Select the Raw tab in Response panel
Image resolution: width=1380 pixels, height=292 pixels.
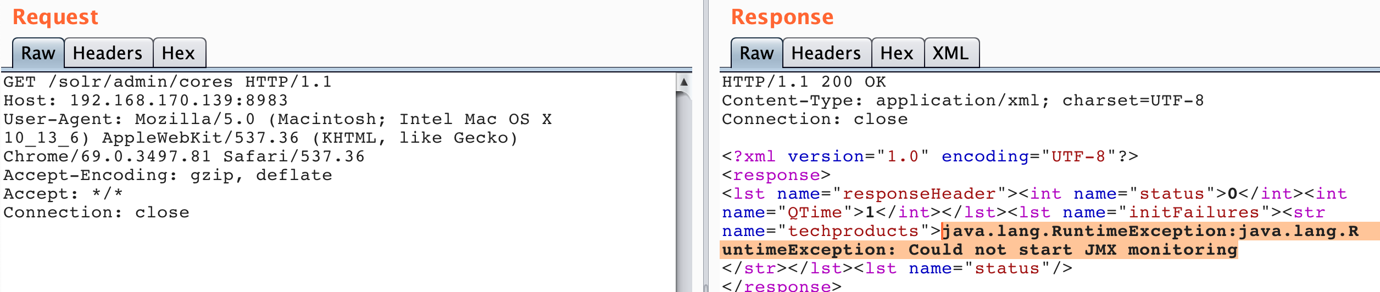pos(756,53)
